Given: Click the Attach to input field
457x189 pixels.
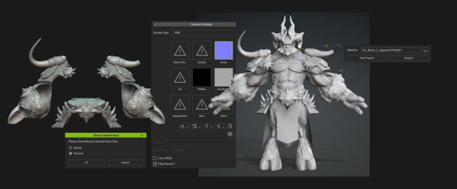Looking at the screenshot, I should [390, 50].
